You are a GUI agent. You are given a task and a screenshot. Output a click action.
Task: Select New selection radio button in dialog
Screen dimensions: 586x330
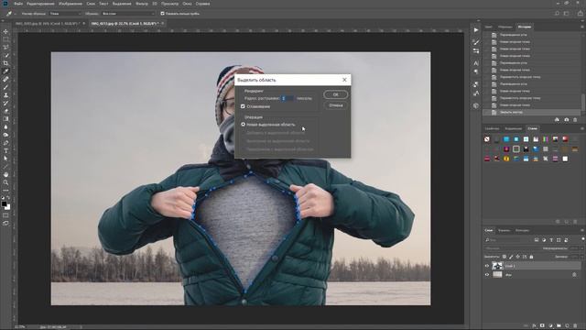pyautogui.click(x=243, y=125)
